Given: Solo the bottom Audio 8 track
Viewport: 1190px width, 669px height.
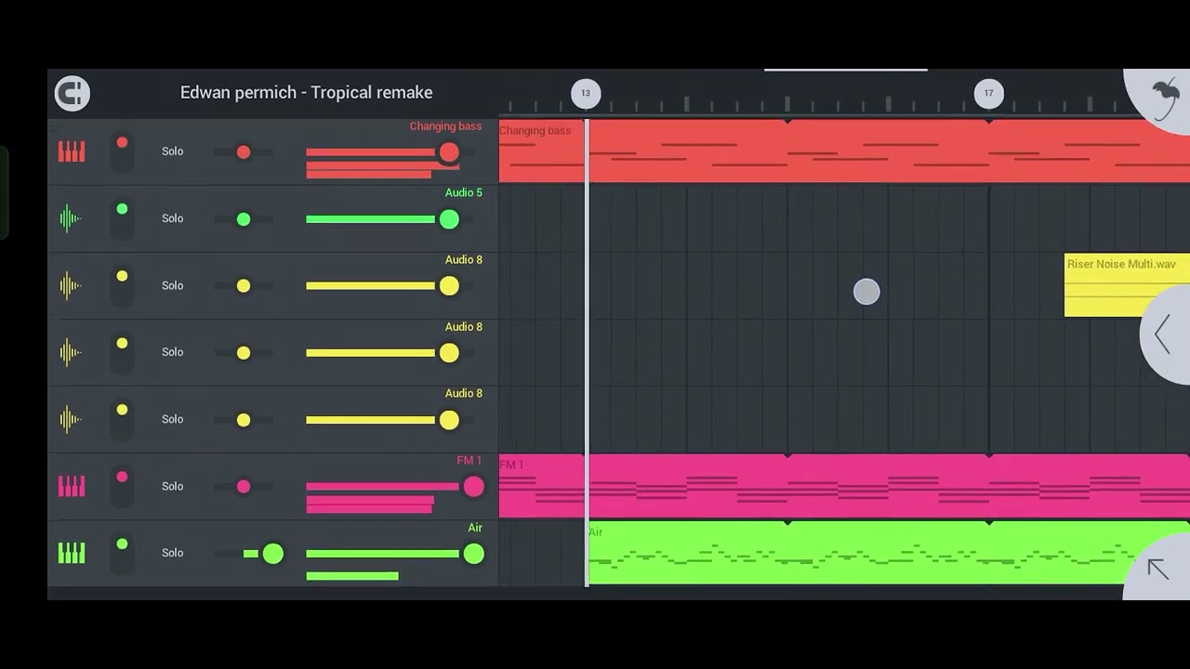Looking at the screenshot, I should point(173,419).
